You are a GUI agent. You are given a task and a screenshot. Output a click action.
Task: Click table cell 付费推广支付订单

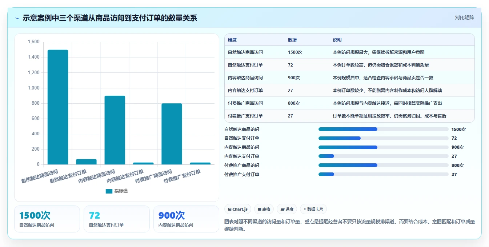click(x=245, y=116)
